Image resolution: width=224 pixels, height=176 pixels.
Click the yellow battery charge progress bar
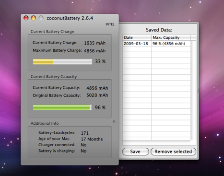point(62,61)
